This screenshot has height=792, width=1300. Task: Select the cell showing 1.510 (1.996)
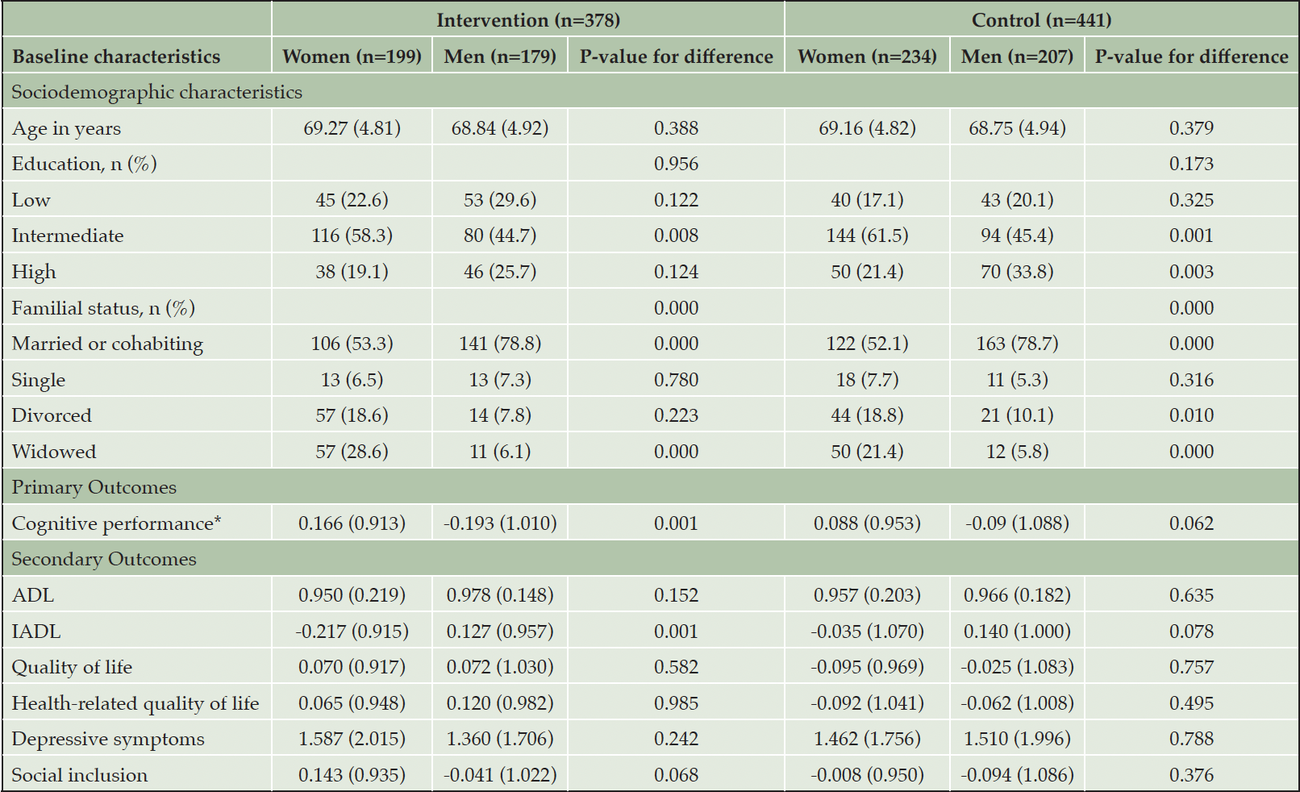pos(1017,739)
